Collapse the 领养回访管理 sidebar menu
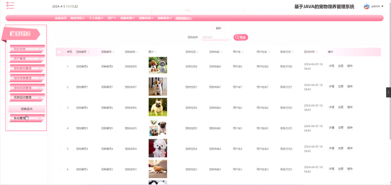This screenshot has height=185, width=391. (x=27, y=98)
